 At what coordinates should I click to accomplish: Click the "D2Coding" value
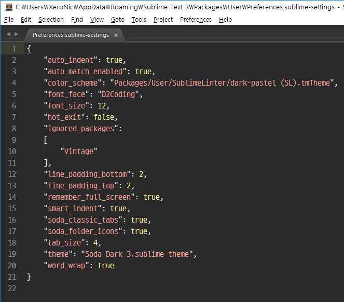click(118, 94)
